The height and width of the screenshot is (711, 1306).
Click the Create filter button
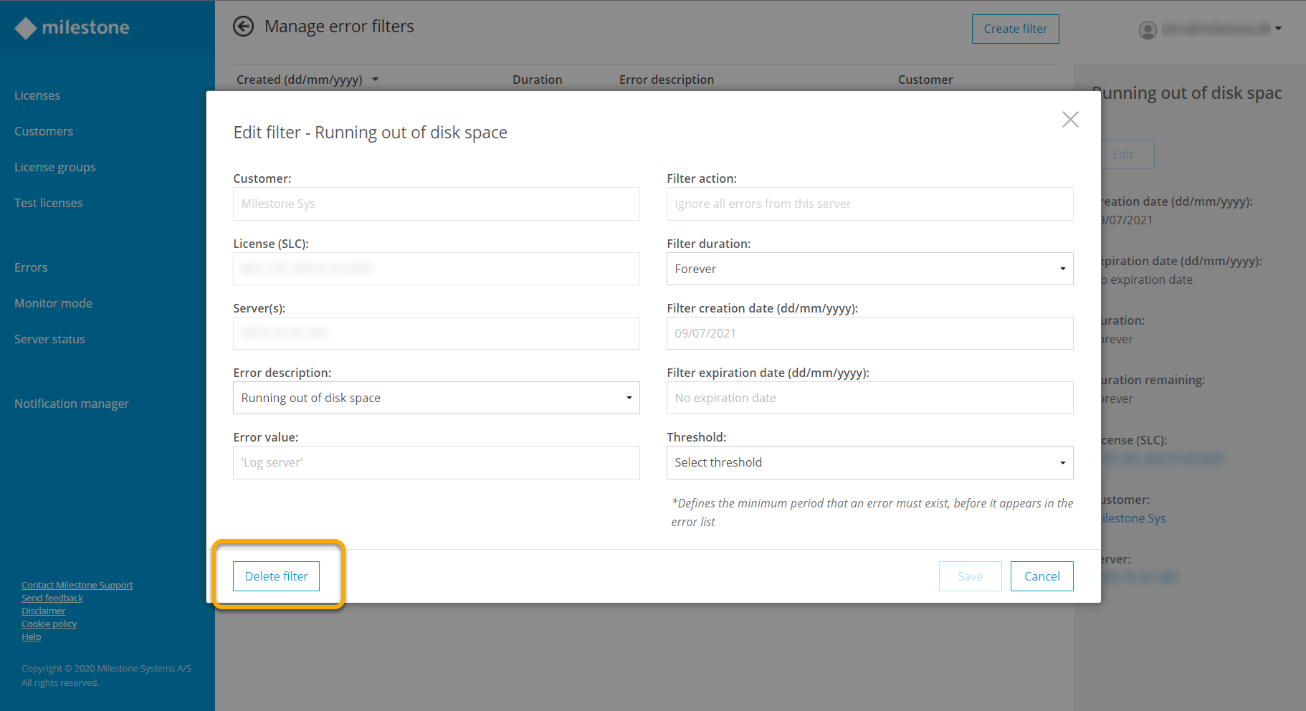(x=1015, y=29)
